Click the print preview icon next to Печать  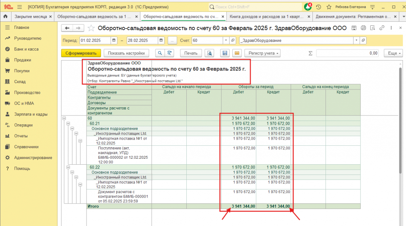coord(209,53)
